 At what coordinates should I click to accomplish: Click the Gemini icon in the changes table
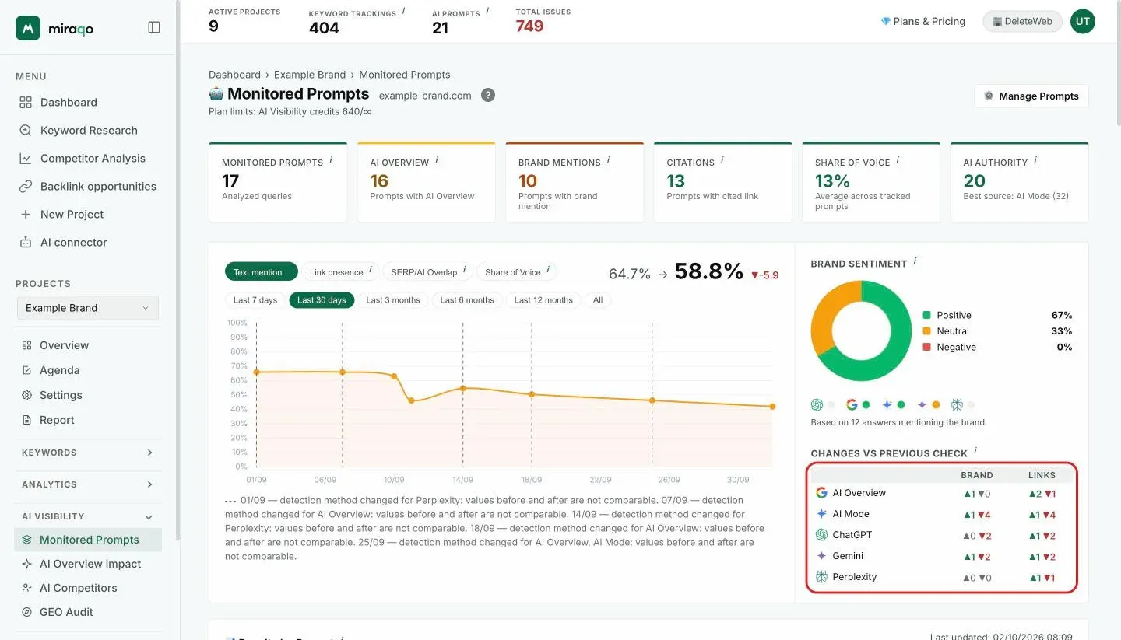[821, 556]
